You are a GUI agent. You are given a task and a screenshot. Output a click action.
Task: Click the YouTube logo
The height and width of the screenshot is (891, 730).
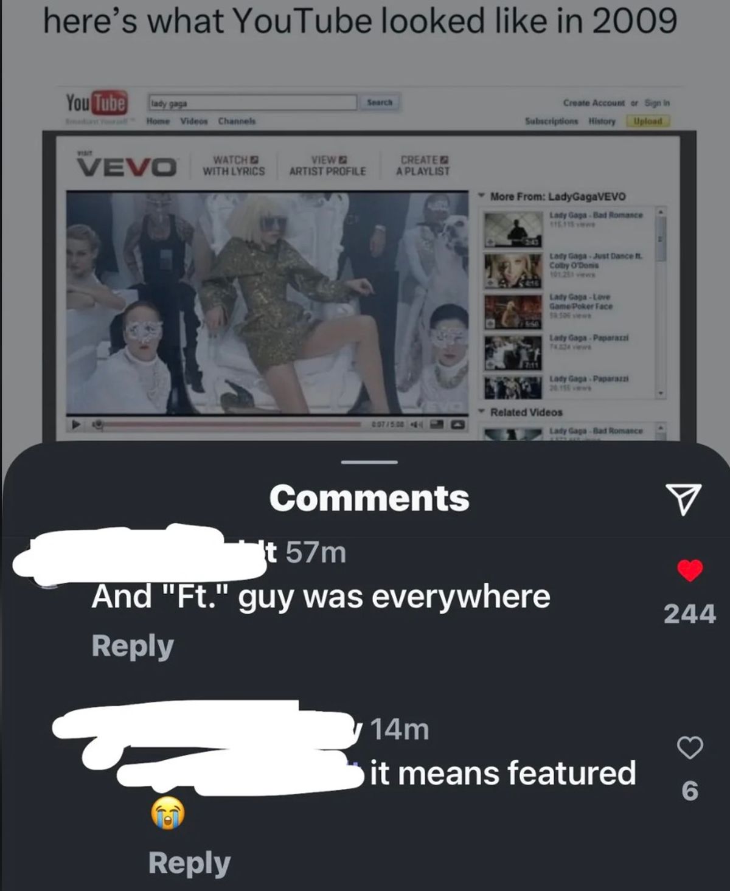pos(97,103)
